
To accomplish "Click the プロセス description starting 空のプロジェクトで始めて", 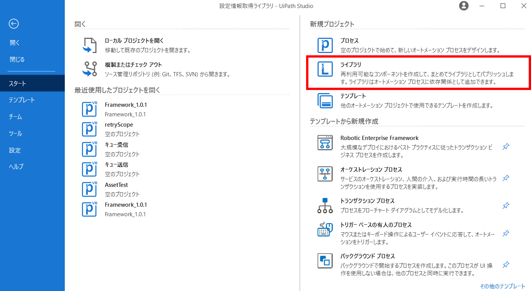I will point(420,50).
